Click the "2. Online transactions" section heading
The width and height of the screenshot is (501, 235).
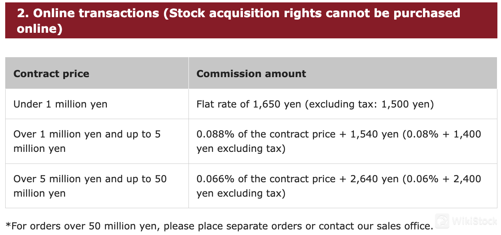point(88,13)
